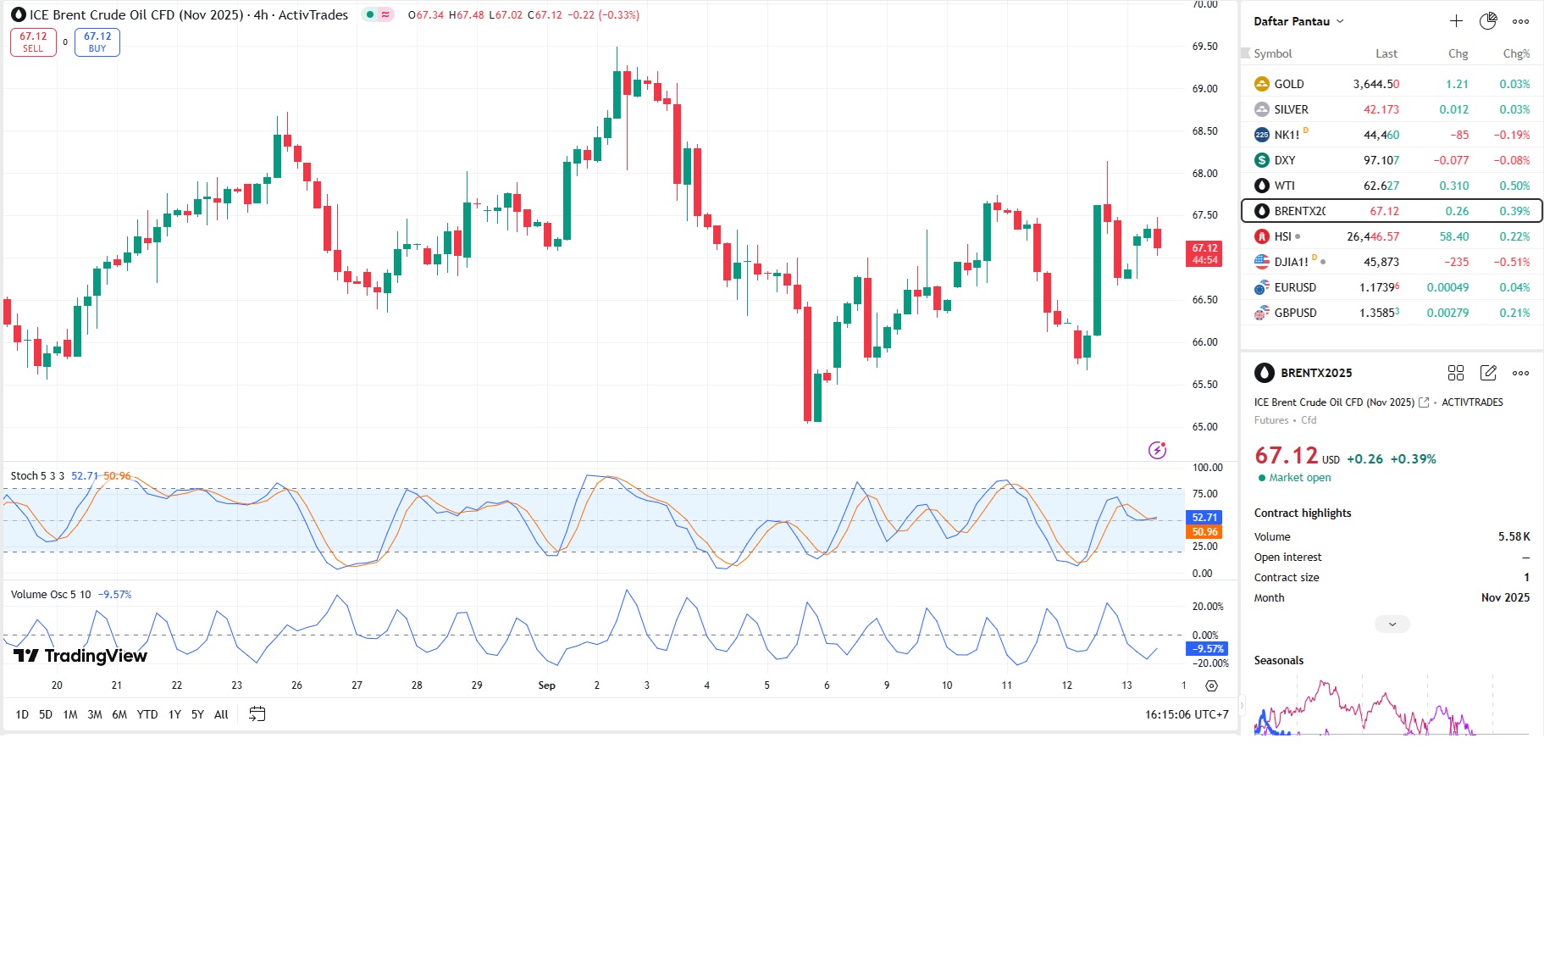Toggle the flag column marker beside Symbol header
The width and height of the screenshot is (1544, 960).
(1246, 53)
